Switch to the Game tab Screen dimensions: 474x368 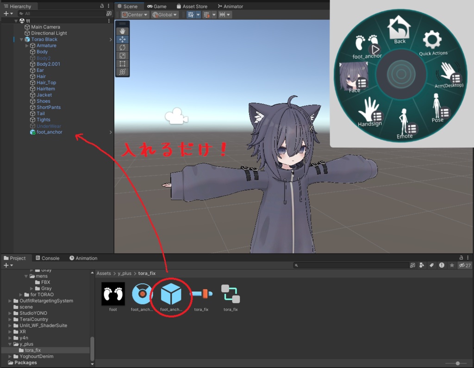pos(157,6)
